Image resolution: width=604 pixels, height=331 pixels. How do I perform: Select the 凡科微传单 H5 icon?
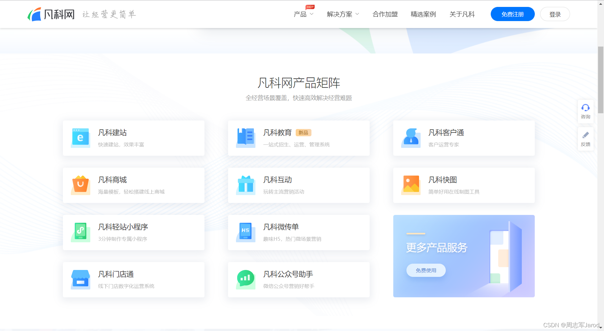coord(246,232)
